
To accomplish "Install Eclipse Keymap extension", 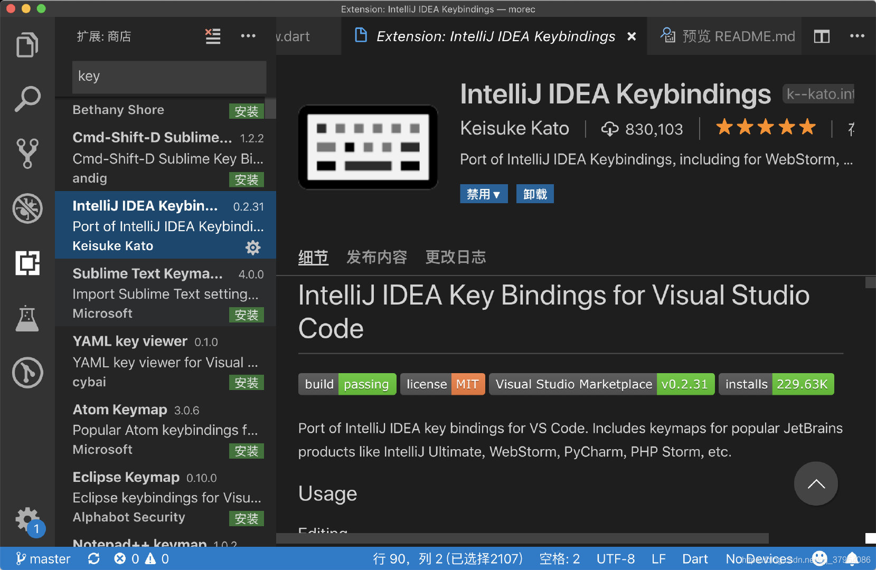I will (247, 519).
